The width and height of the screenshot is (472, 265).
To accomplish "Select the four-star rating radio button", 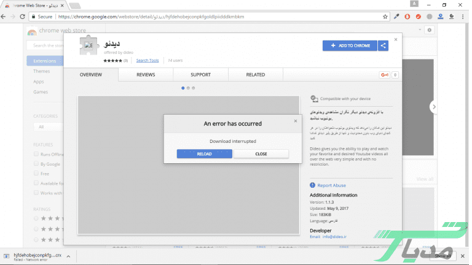I will point(36,229).
